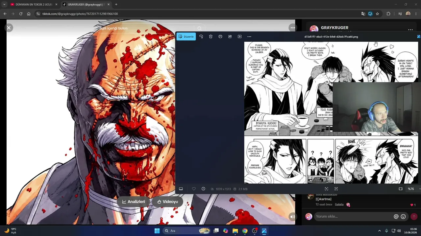Favorite the image with heart icon
This screenshot has height=236, width=421.
tap(194, 189)
